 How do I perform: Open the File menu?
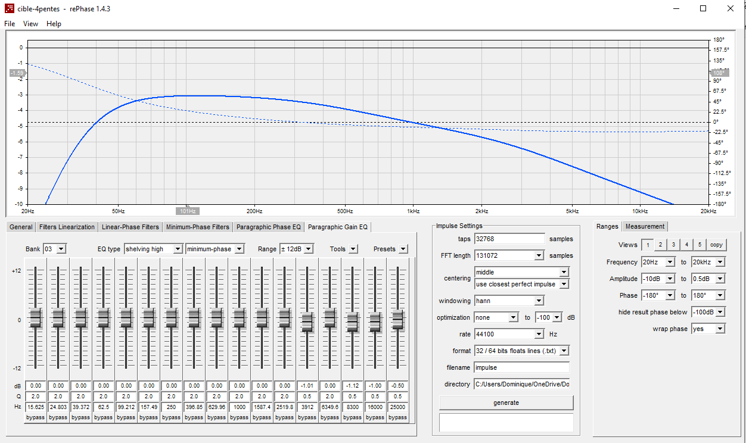point(10,24)
